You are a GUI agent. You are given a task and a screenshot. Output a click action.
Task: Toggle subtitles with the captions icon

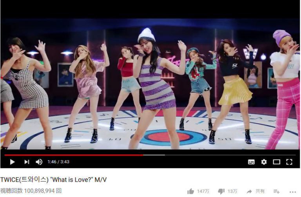[251, 162]
